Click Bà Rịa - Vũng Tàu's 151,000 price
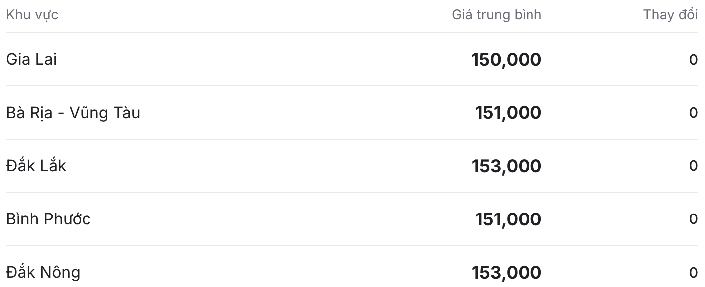This screenshot has height=287, width=705. tap(508, 113)
